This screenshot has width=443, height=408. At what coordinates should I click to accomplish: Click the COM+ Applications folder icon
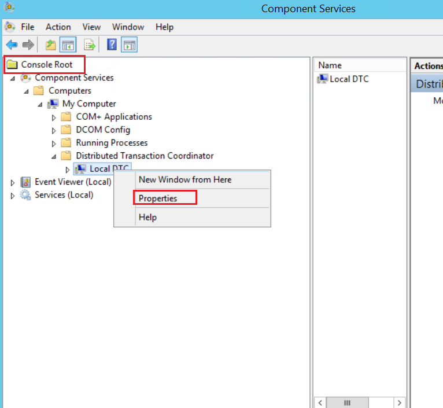pyautogui.click(x=66, y=116)
